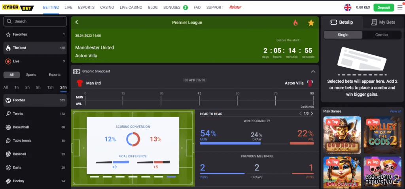
Task: Open the Cleocatra game thumbnail
Action: (342, 172)
